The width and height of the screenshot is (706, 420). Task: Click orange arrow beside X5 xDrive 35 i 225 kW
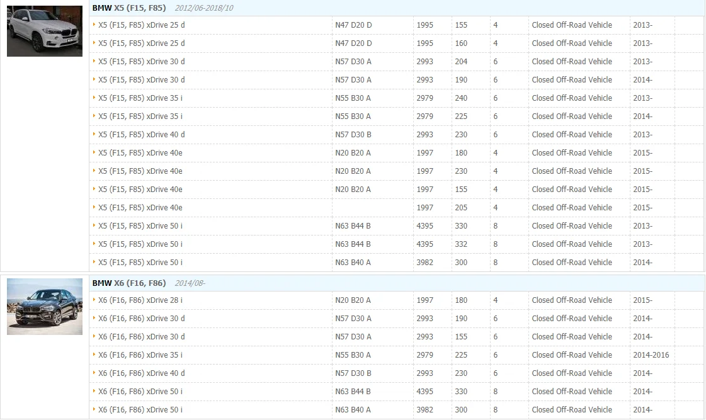point(94,116)
